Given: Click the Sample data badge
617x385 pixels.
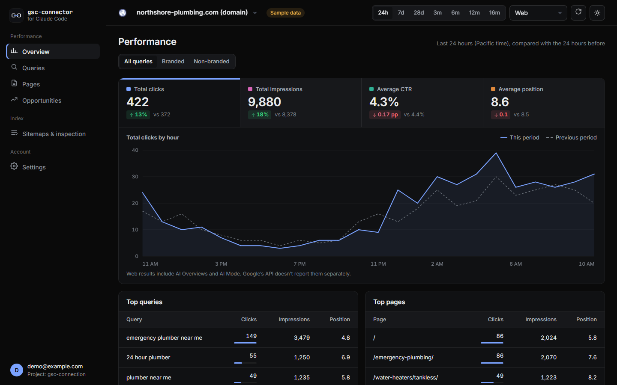Looking at the screenshot, I should [285, 13].
